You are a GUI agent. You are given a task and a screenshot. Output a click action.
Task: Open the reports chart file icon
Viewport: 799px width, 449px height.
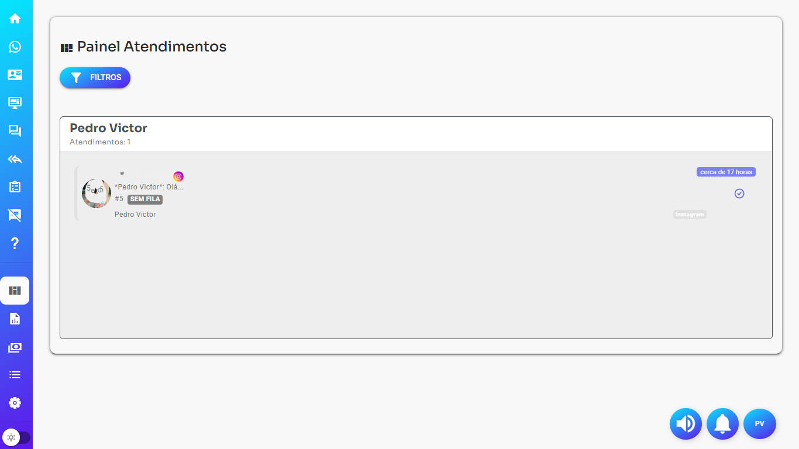15,319
